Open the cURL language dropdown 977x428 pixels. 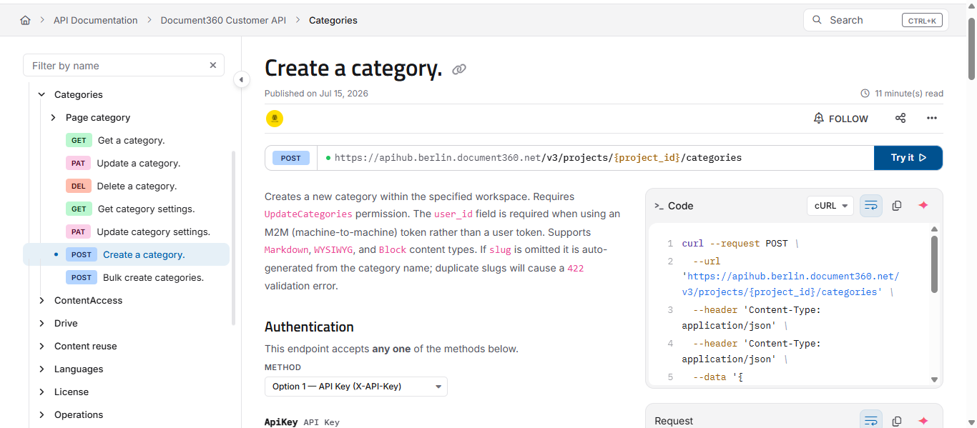click(x=830, y=206)
